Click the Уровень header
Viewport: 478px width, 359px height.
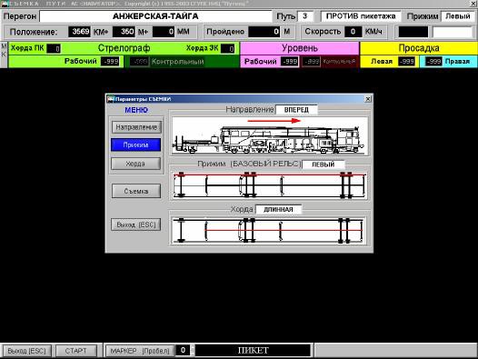point(300,48)
